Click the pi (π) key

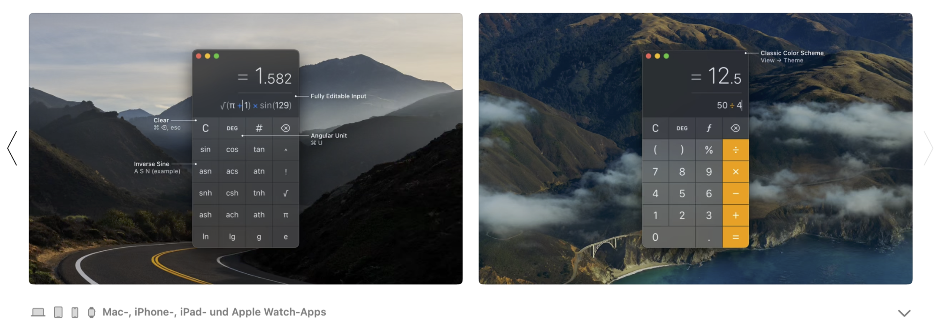coord(285,215)
